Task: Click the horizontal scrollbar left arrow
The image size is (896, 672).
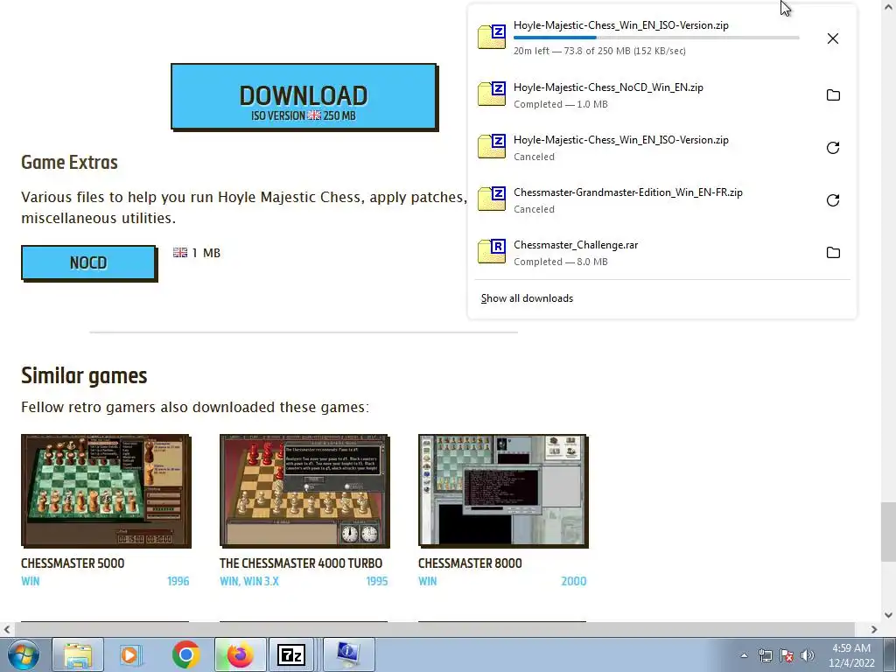Action: (6, 629)
